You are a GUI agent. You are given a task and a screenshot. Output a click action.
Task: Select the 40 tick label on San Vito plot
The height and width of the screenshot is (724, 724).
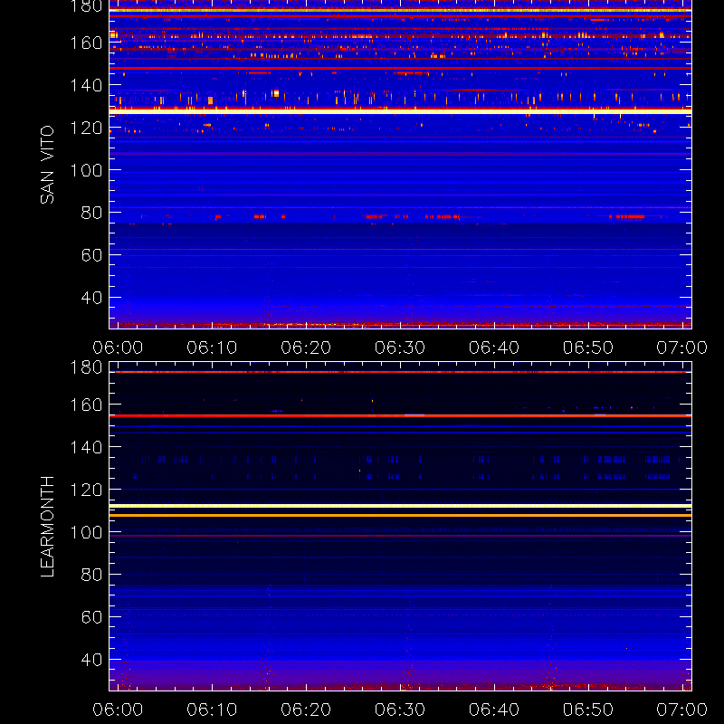click(x=91, y=298)
